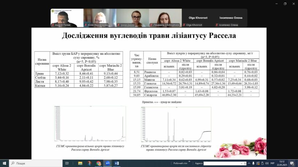Restore down the Zoom meeting window
The height and width of the screenshot is (167, 298).
(285, 4)
